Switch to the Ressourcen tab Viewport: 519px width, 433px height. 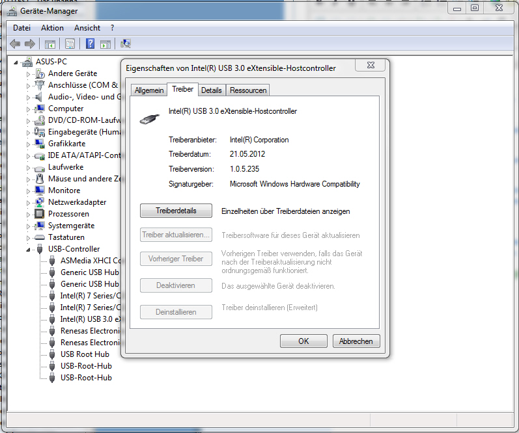coord(248,90)
